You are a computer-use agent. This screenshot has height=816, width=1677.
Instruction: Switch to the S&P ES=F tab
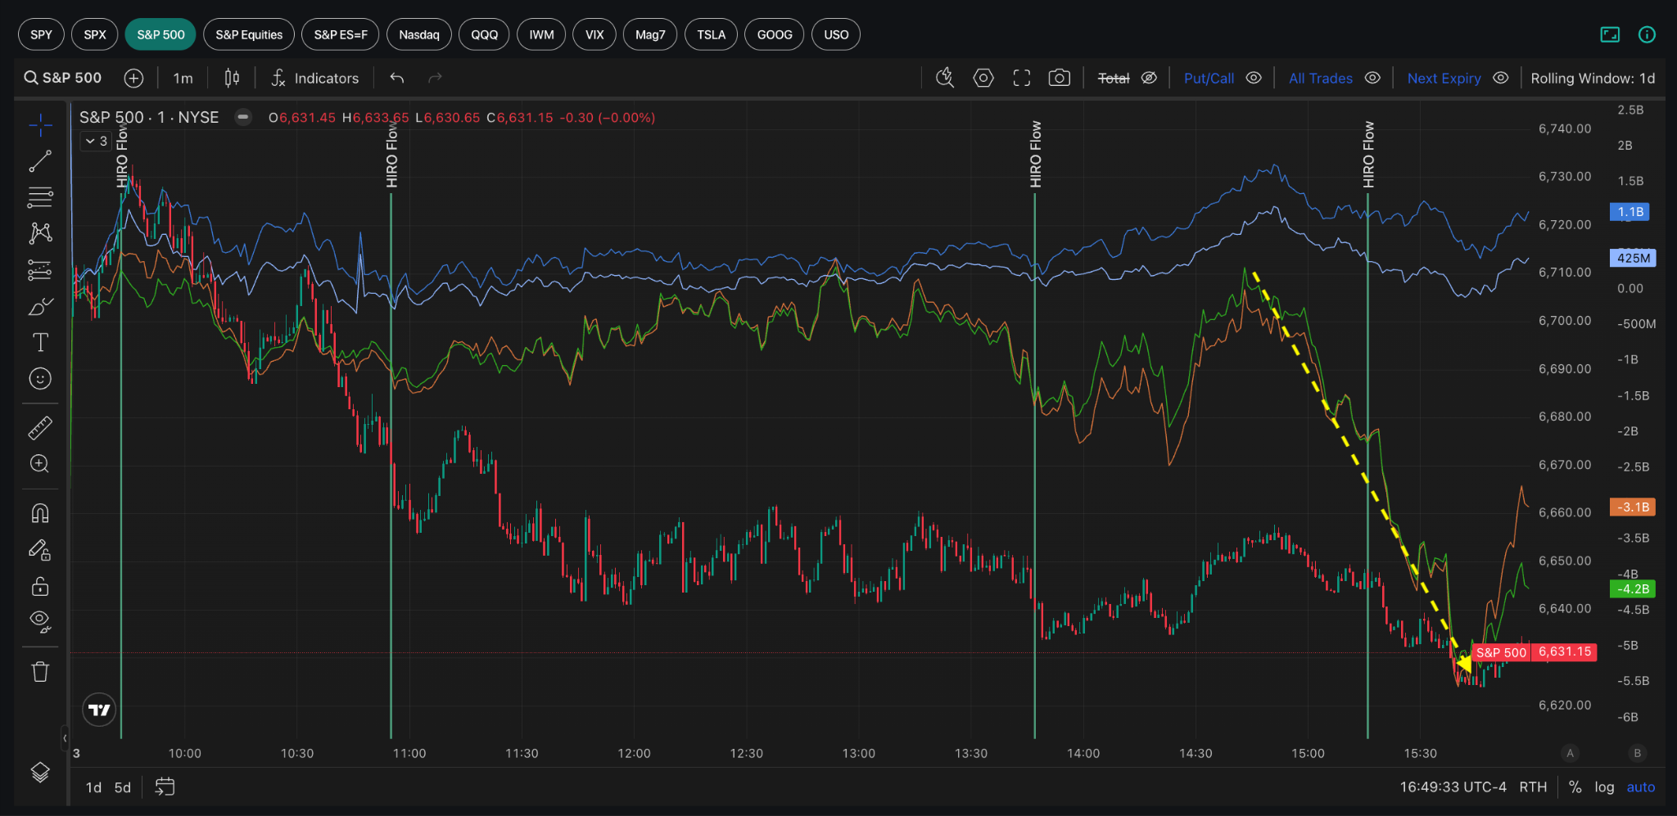341,34
